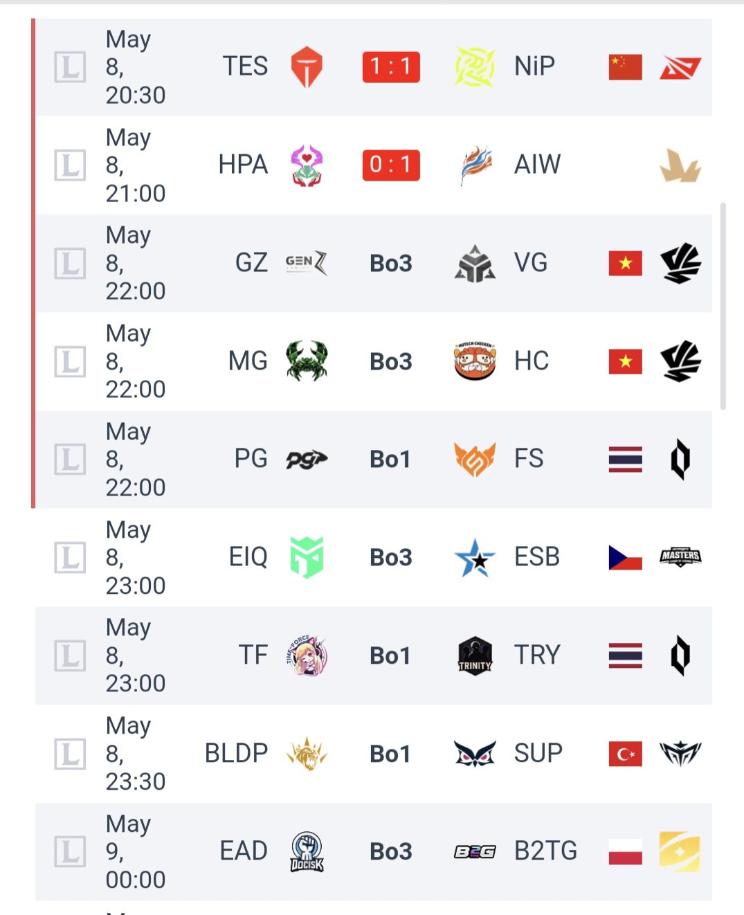744x915 pixels.
Task: Click the MG crab logo
Action: 307,361
